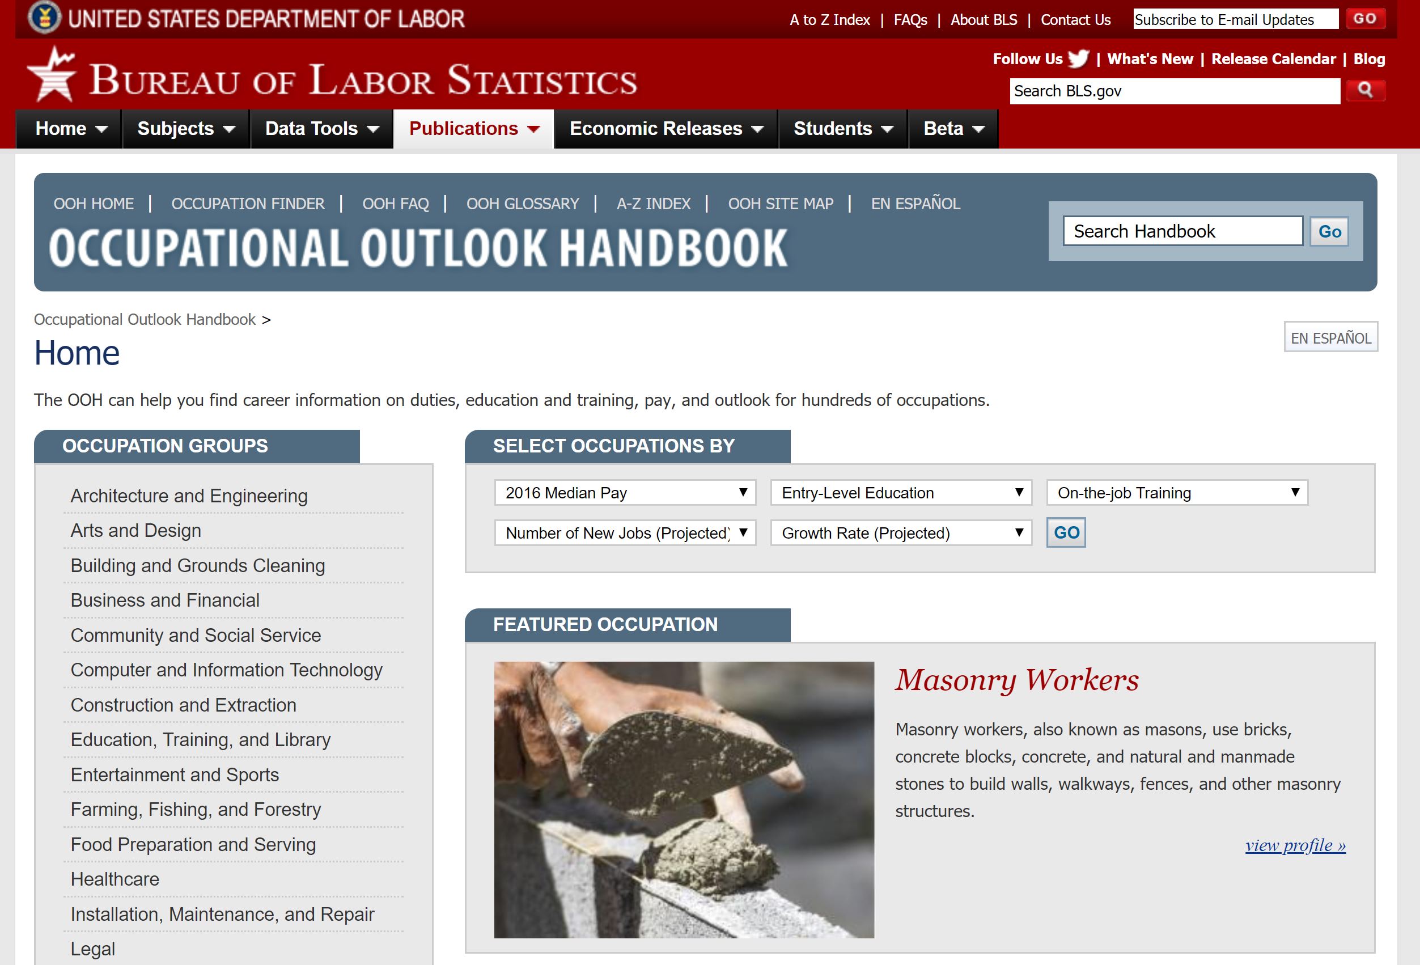Screen dimensions: 1420x965
Task: Click the Occupational Outlook Handbook breadcrumb
Action: click(x=145, y=320)
